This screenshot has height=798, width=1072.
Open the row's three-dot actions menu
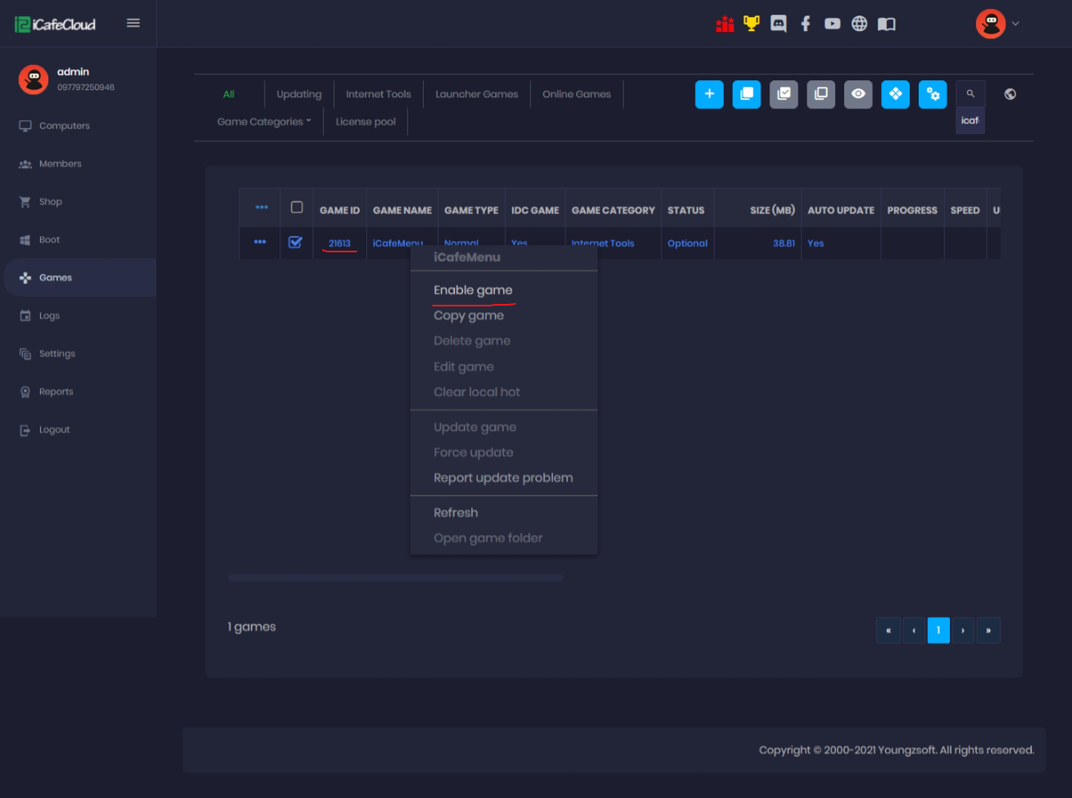click(260, 243)
